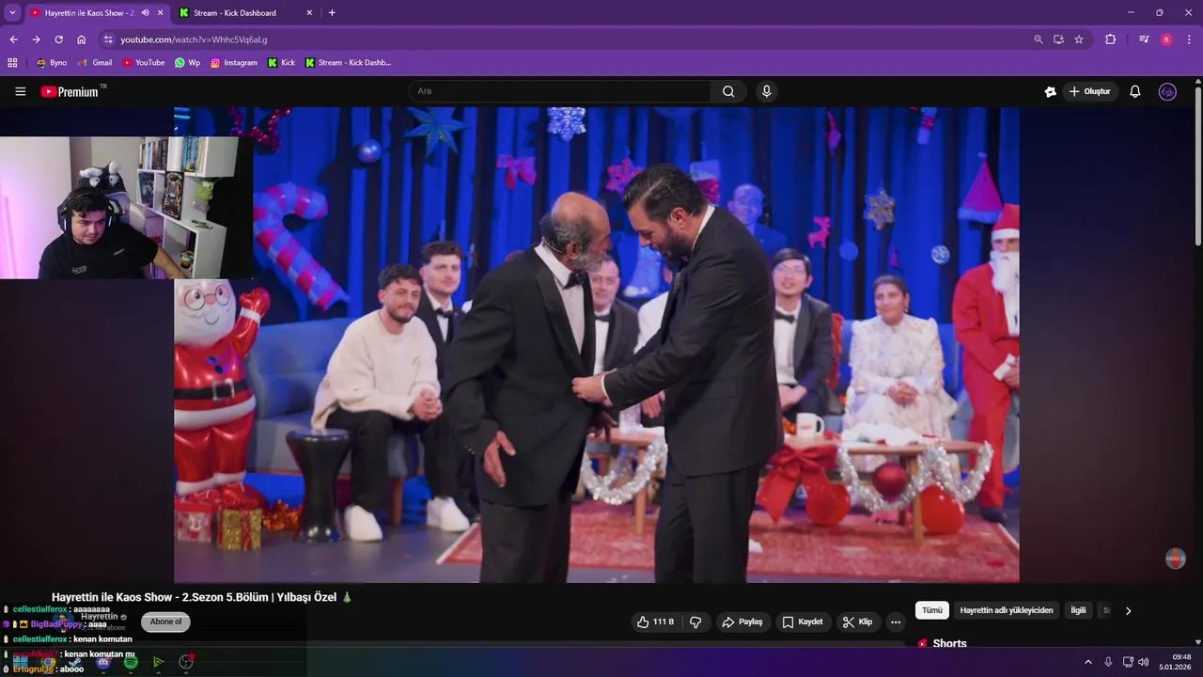1203x677 pixels.
Task: Open the YouTube bookmark
Action: tap(143, 63)
